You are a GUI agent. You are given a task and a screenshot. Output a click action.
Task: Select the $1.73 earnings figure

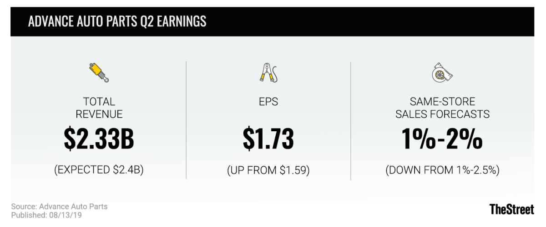[x=268, y=139]
